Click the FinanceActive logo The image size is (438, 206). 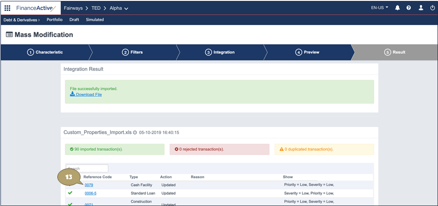coord(36,8)
